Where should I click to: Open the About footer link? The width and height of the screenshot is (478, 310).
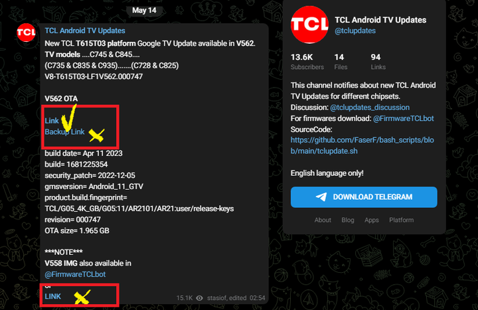click(x=323, y=220)
